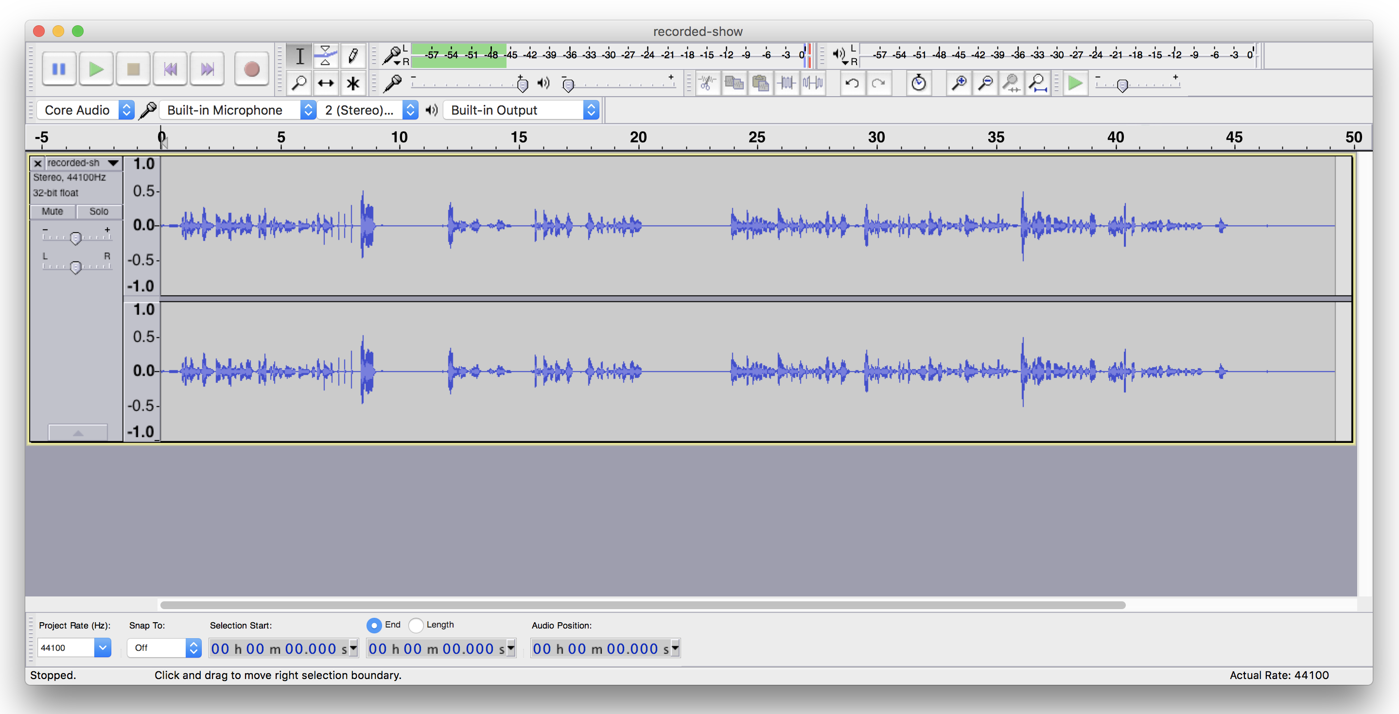
Task: Adjust the playback volume slider
Action: (568, 85)
